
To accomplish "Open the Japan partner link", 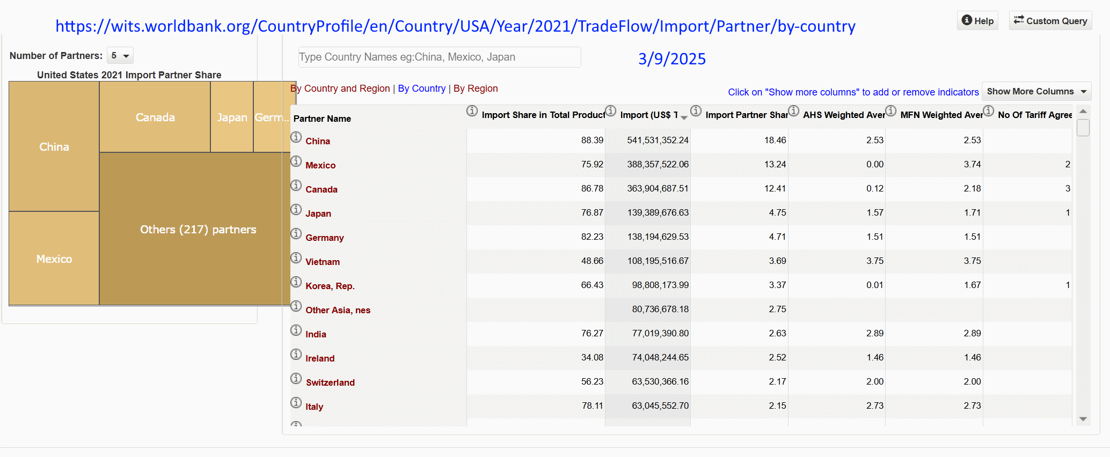I will click(318, 213).
